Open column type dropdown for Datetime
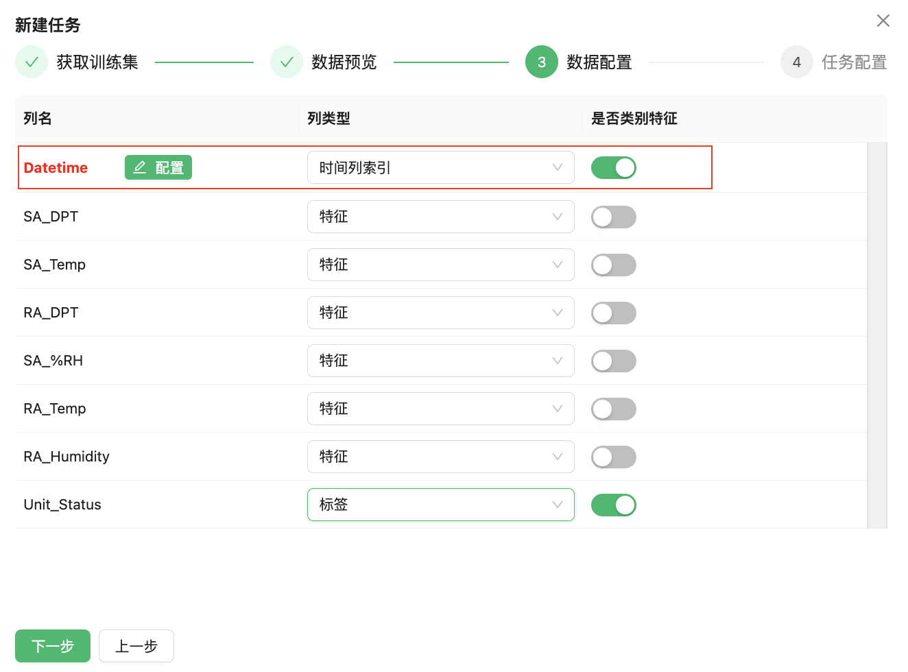Screen dimensions: 908x672 click(x=440, y=167)
